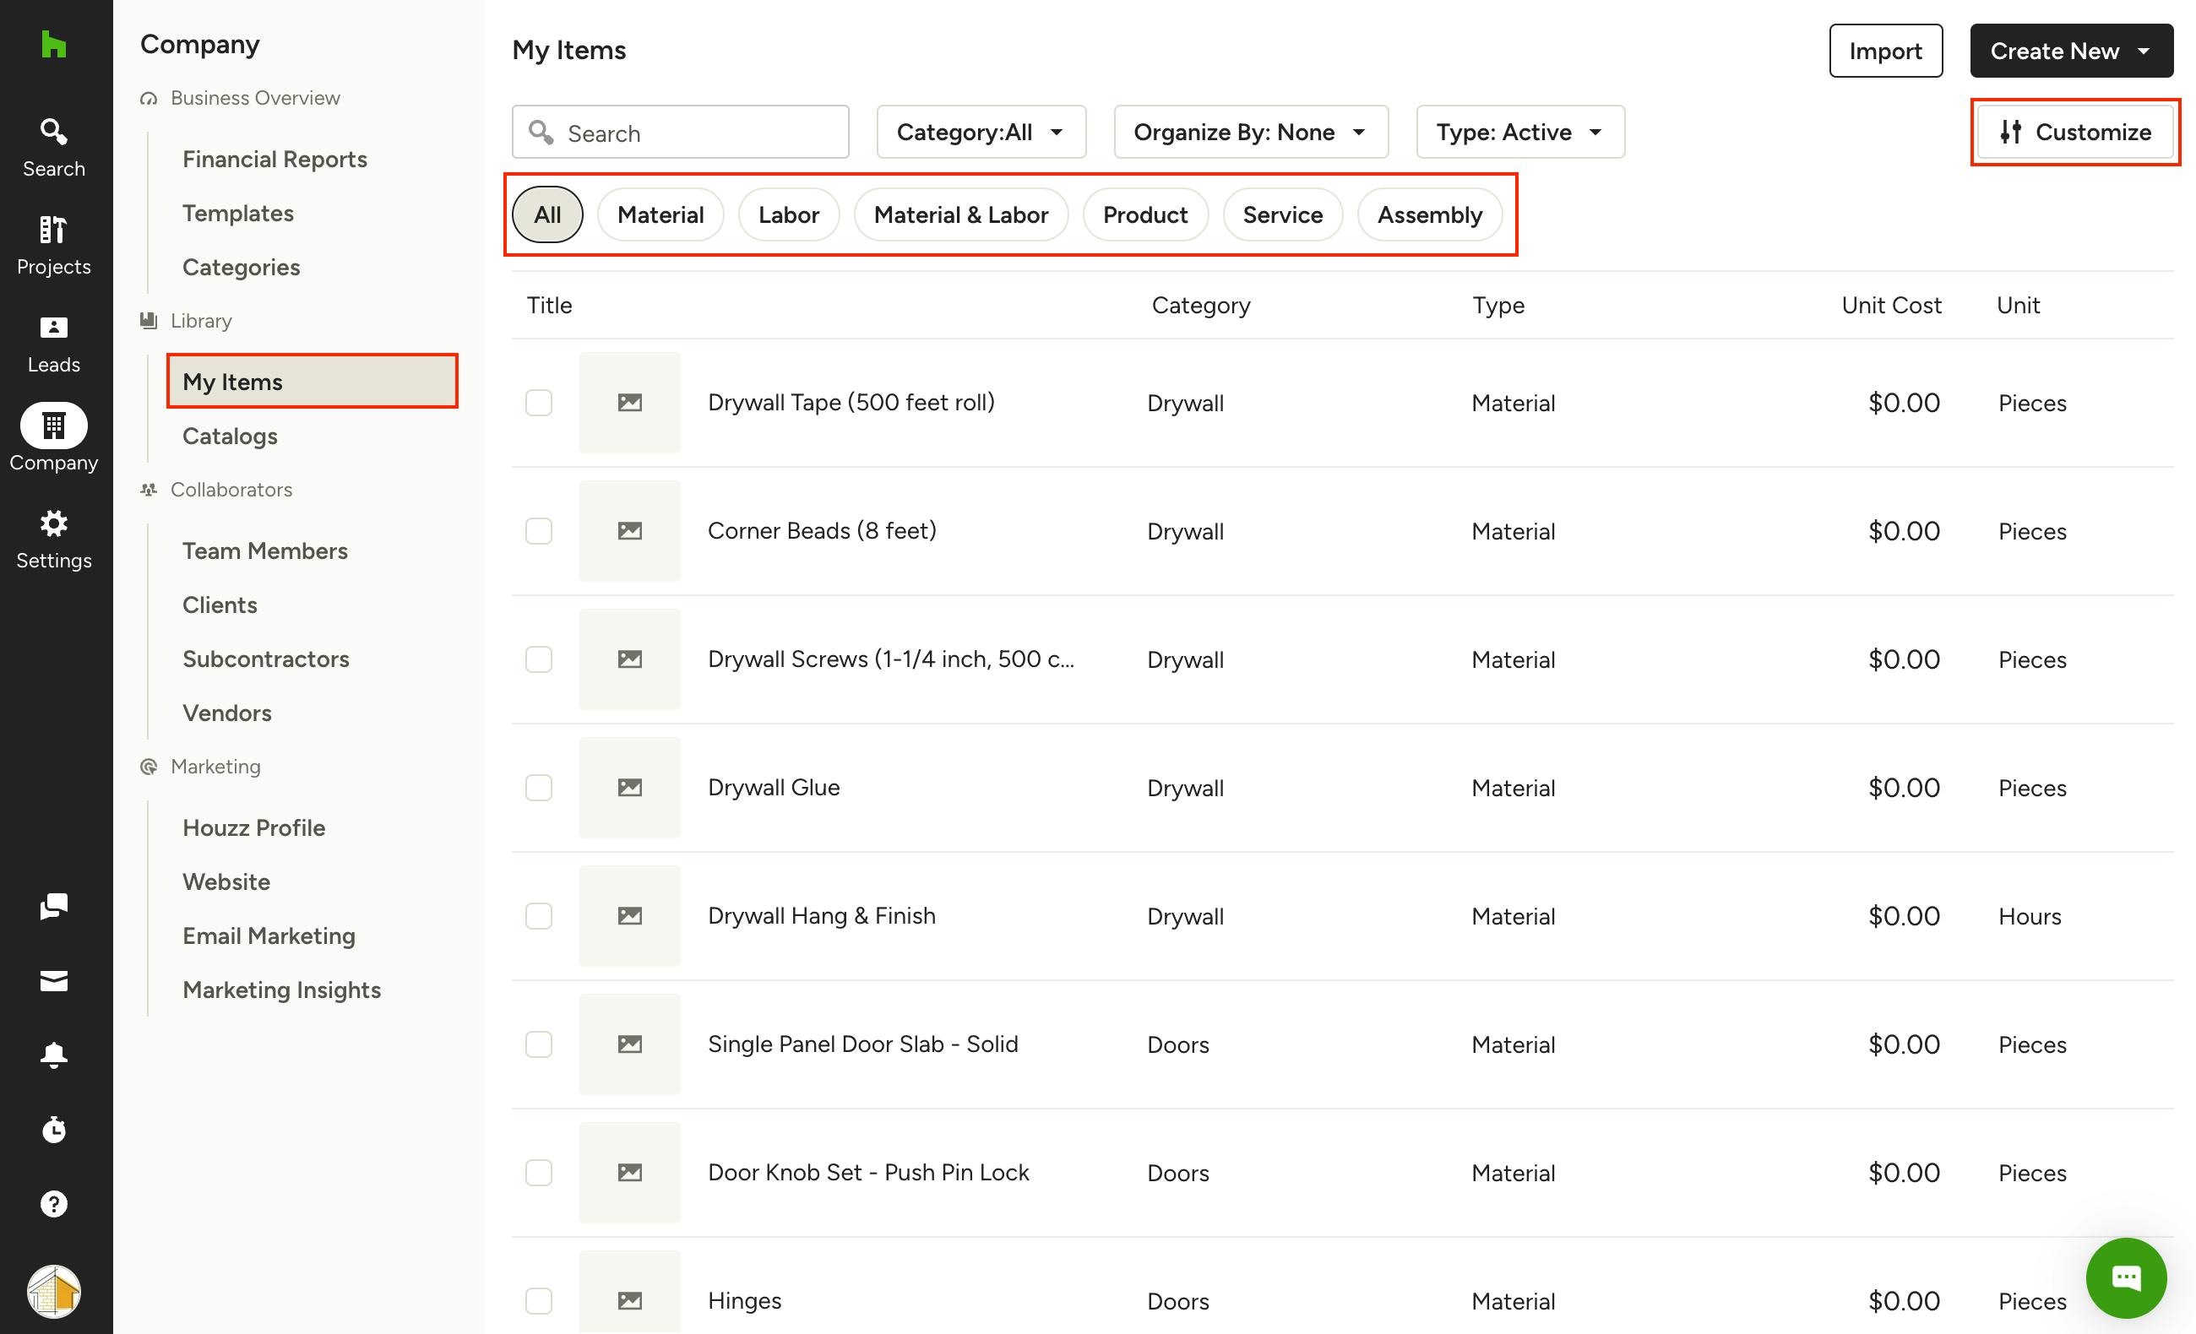Open the notifications bell icon
Image resolution: width=2196 pixels, height=1334 pixels.
[53, 1055]
